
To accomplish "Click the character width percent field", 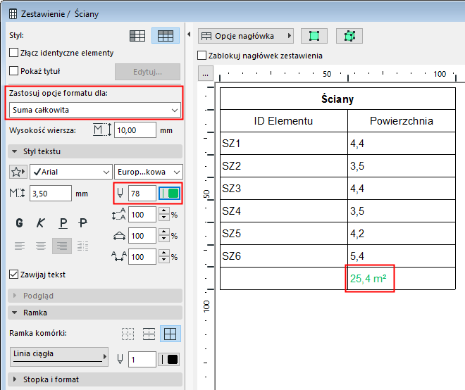I will click(142, 236).
